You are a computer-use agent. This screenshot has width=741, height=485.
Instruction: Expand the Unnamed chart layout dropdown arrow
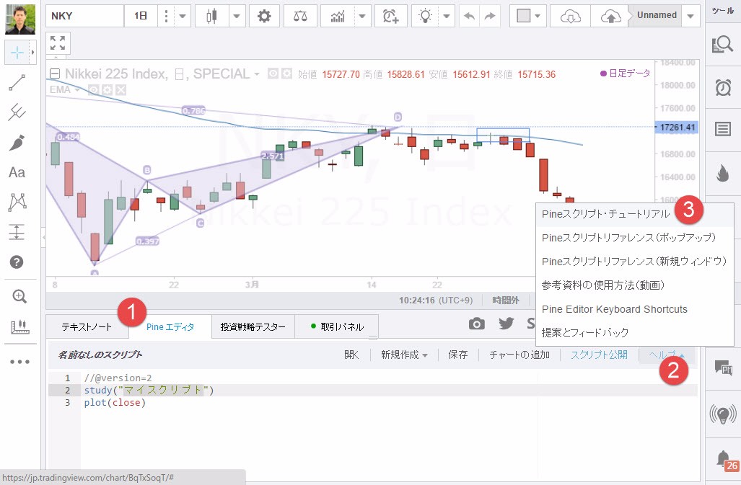coord(690,16)
